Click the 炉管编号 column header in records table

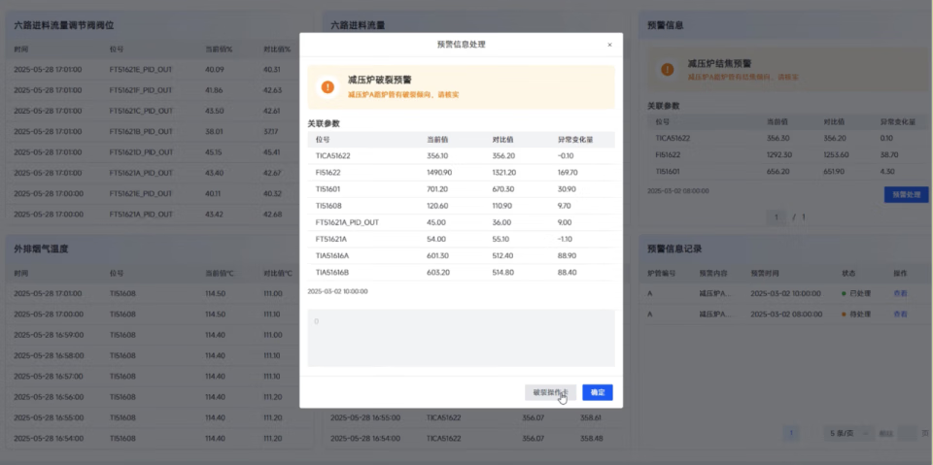(x=662, y=274)
